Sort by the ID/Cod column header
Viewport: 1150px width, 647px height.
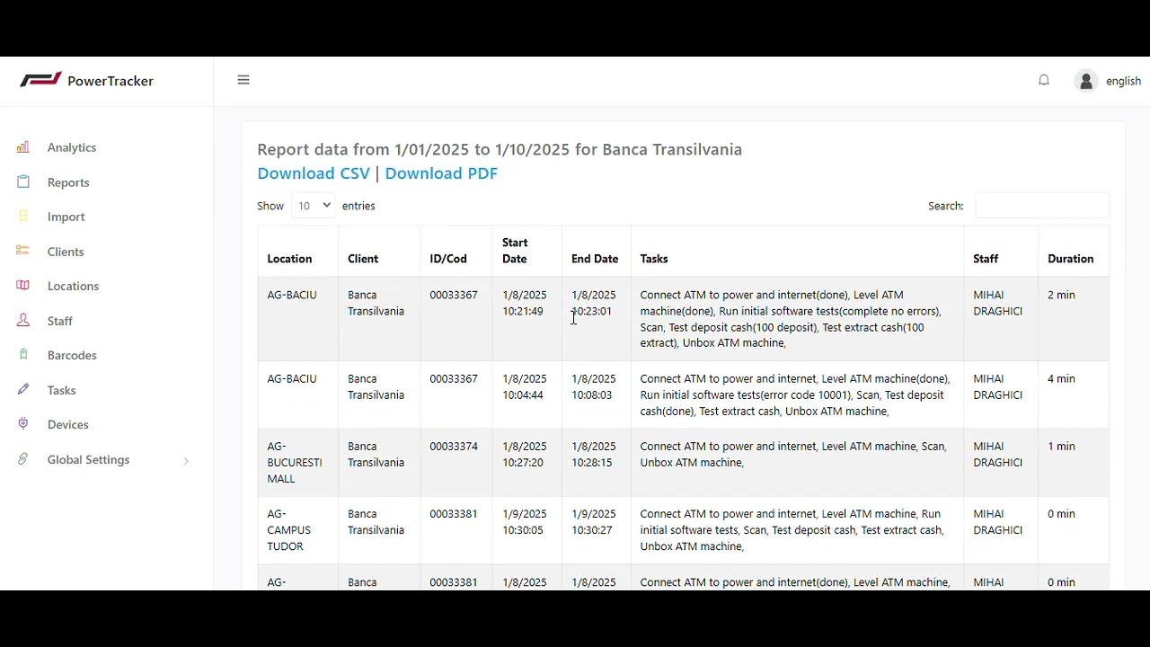456,251
